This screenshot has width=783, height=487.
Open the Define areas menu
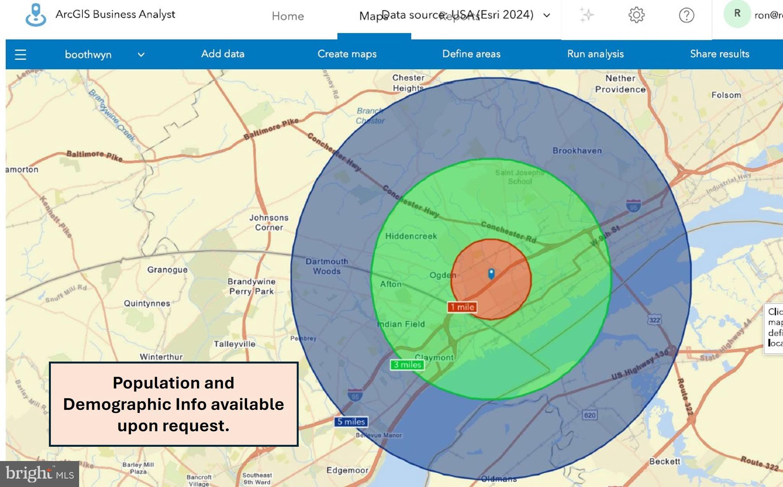point(471,54)
